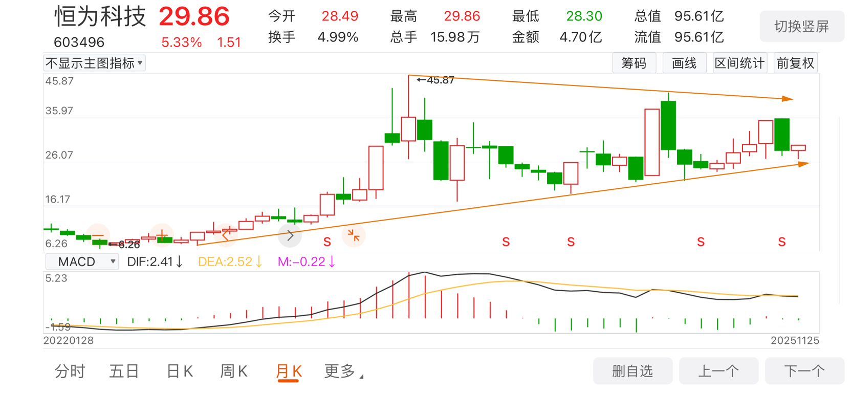Screen dimensions: 851x393
Task: Click the volume value 15.98万
Action: click(x=455, y=37)
